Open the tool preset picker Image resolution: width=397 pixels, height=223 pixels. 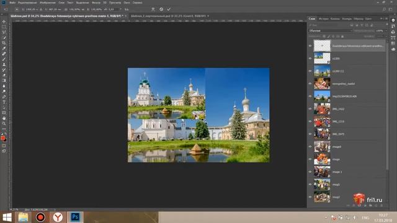(6, 9)
